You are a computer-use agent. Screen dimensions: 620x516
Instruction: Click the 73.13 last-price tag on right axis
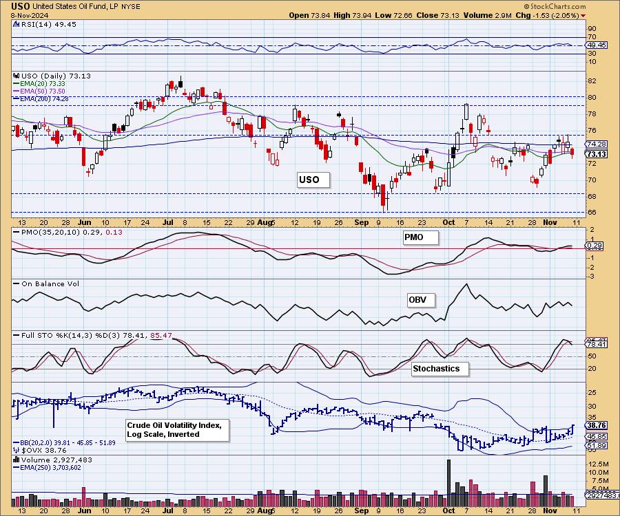(597, 154)
